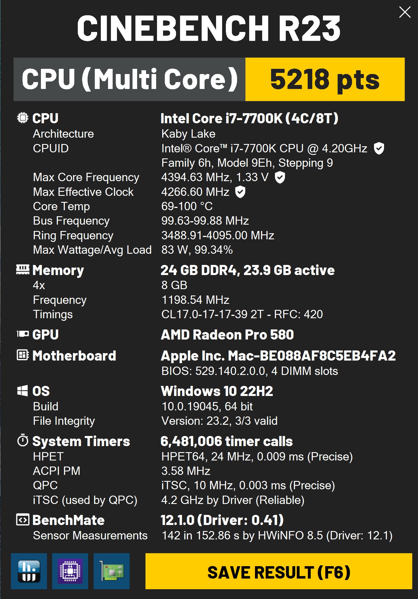Click the CPU (Multi Core) header label

coord(130,79)
